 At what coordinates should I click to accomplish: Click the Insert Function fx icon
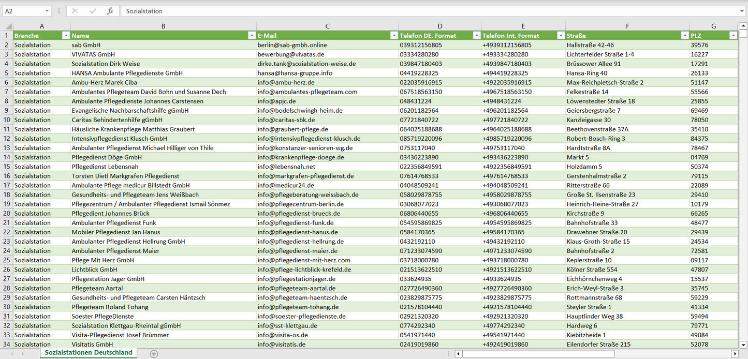110,11
